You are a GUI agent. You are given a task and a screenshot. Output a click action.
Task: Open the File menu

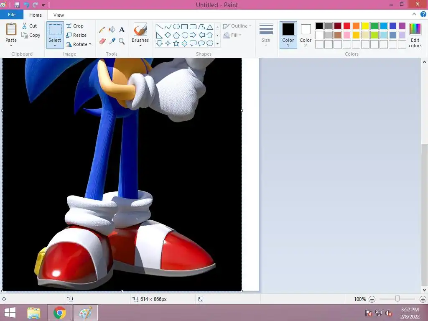coord(12,15)
